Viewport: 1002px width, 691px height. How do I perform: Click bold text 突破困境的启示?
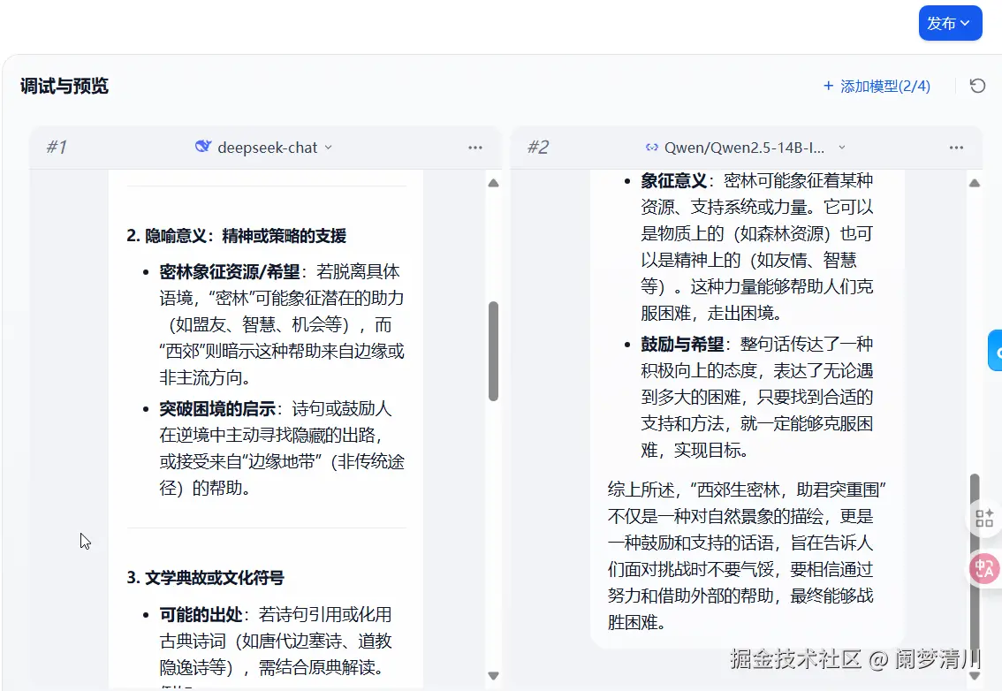[x=217, y=408]
